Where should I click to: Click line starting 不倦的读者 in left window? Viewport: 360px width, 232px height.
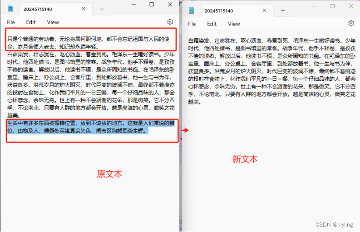pyautogui.click(x=91, y=69)
